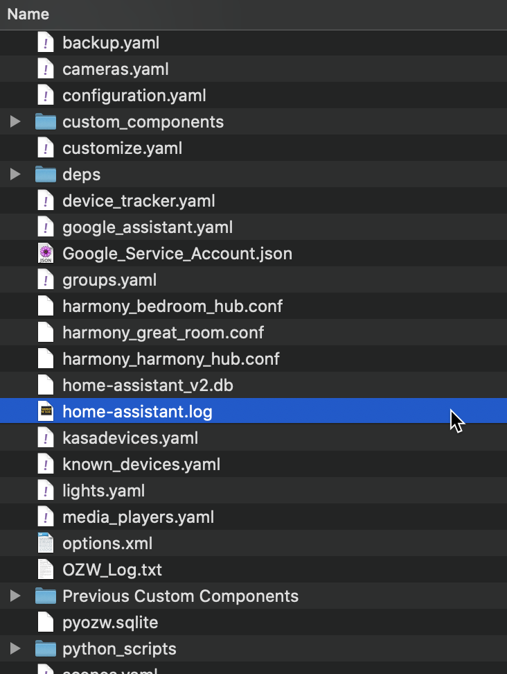
Task: Click the home-assistant_v2.db file icon
Action: pyautogui.click(x=45, y=386)
